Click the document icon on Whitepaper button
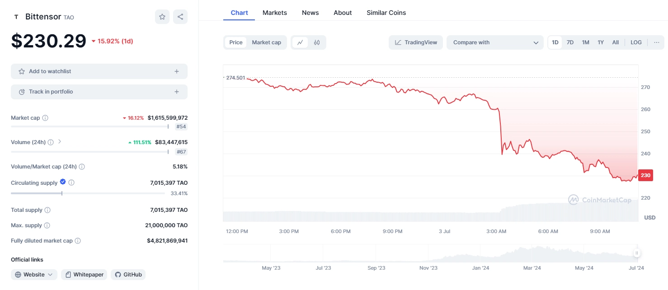 point(68,275)
